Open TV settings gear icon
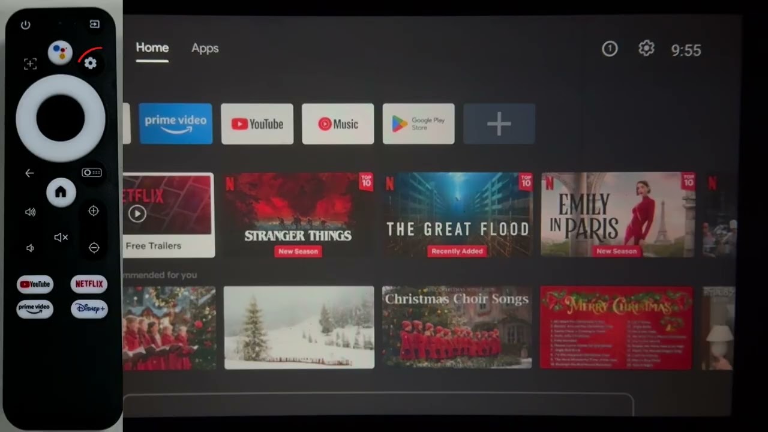This screenshot has width=768, height=432. (646, 48)
